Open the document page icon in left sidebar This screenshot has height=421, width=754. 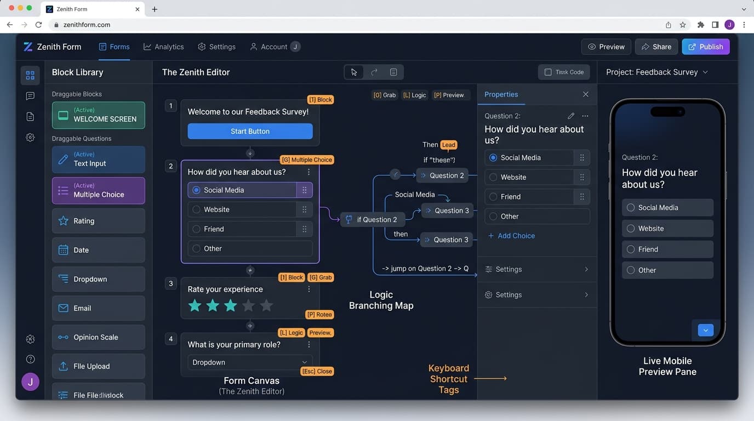pos(30,117)
